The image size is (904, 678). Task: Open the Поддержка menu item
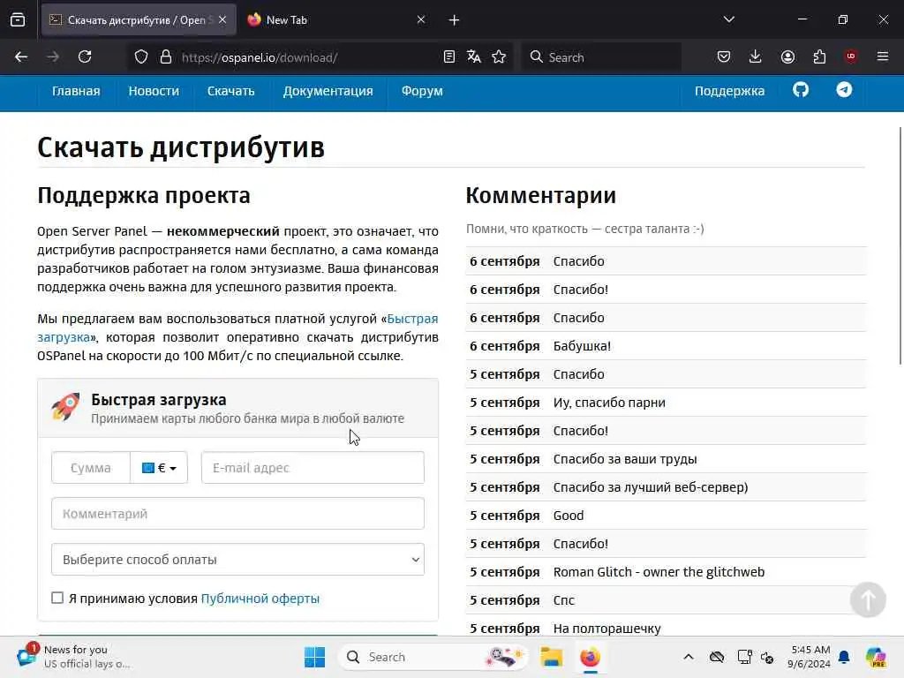[729, 91]
